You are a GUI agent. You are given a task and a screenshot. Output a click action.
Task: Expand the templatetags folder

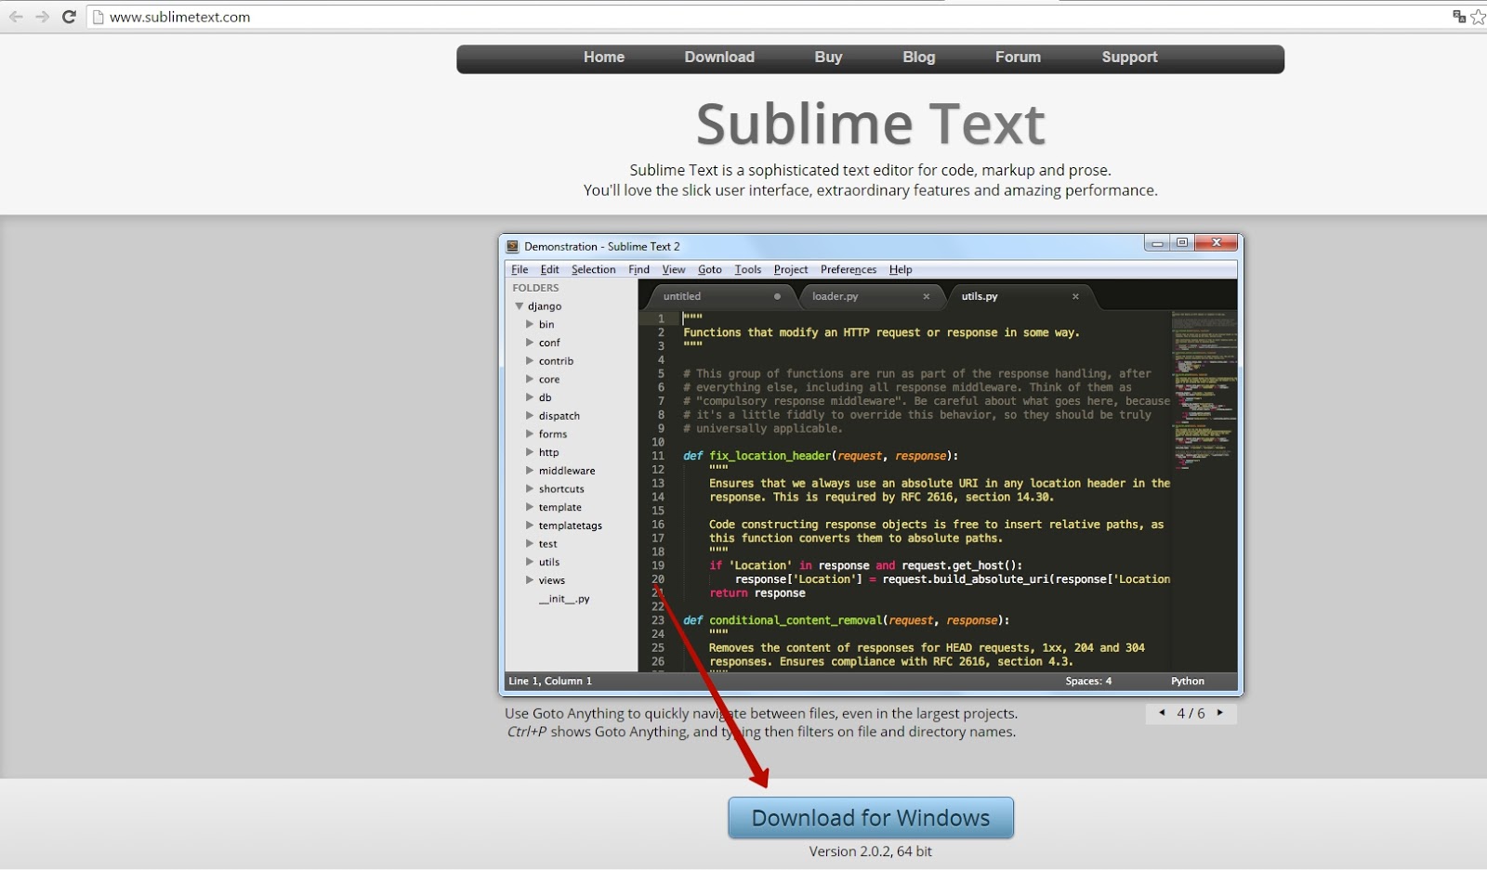pos(530,525)
